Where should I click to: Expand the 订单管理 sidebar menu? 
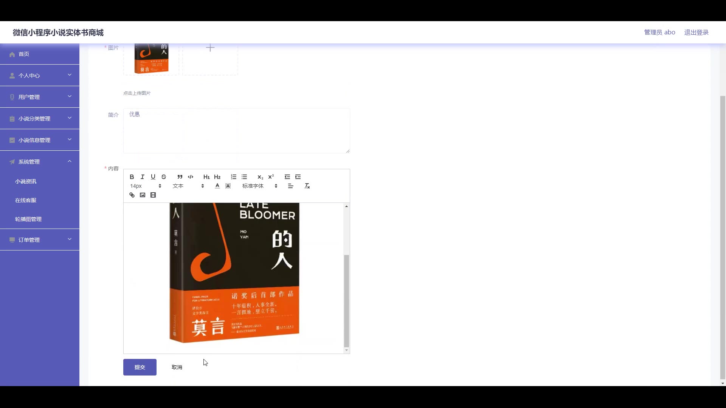pos(40,240)
